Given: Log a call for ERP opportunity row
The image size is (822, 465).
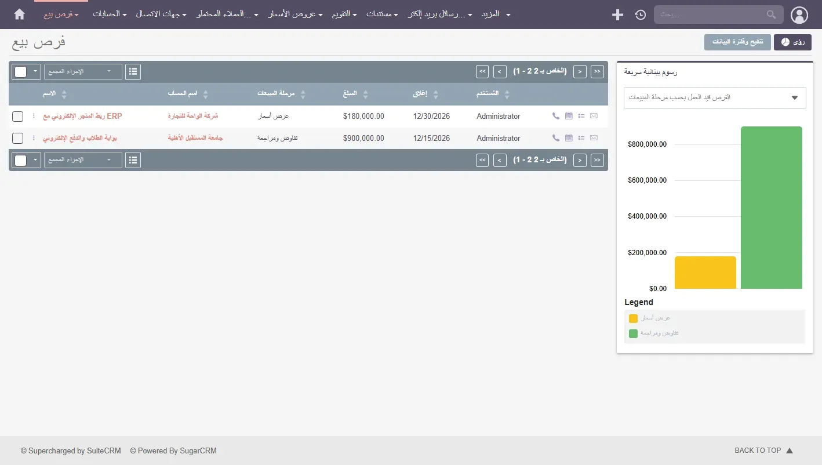Looking at the screenshot, I should pos(556,116).
